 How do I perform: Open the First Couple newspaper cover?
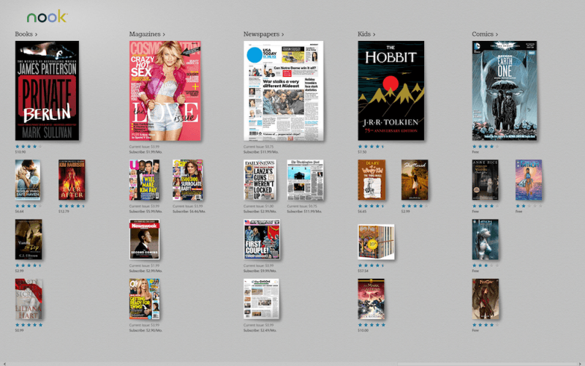pyautogui.click(x=262, y=239)
